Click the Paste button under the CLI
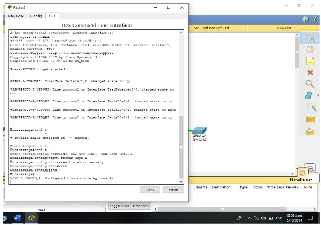Screen dimensions: 321x225 click(x=173, y=190)
